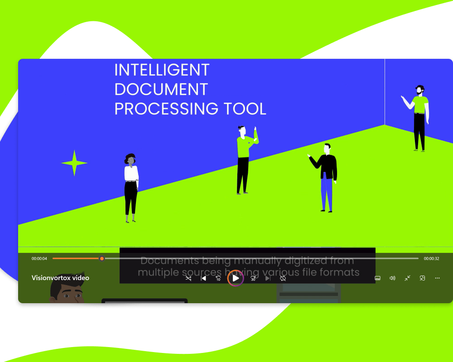Open the volume control
Viewport: 453px width, 362px height.
(x=392, y=278)
